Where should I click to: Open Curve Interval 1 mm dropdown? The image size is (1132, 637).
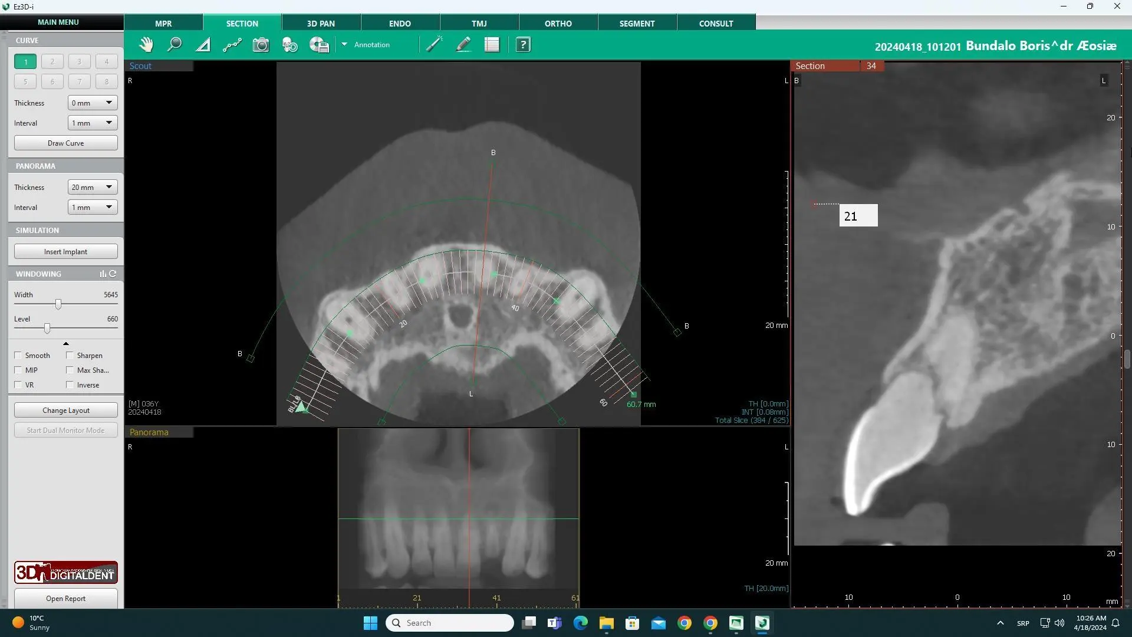(93, 123)
